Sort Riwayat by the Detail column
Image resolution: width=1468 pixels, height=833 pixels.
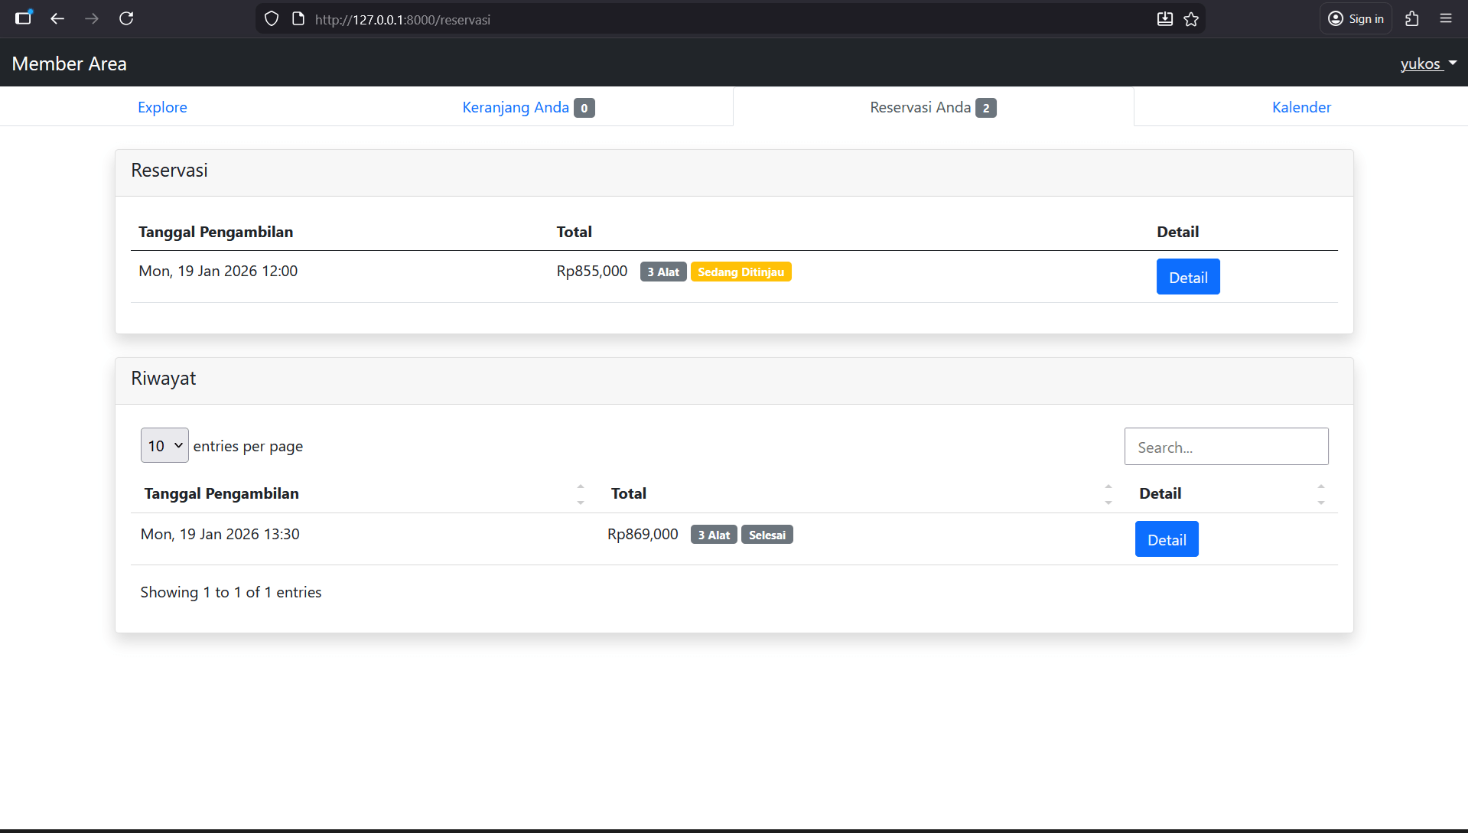[1232, 493]
